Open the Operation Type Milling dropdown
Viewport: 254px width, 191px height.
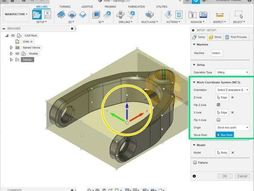[x=232, y=72]
